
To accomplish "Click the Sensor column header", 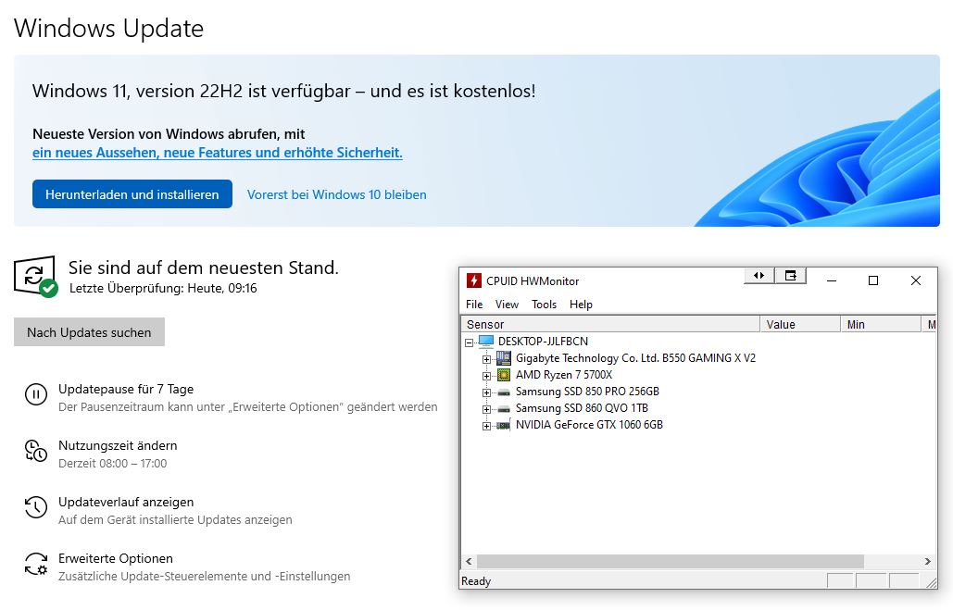I will [x=611, y=325].
